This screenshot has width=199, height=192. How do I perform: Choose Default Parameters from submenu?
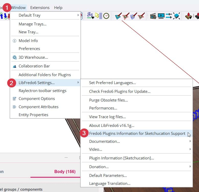136,176
